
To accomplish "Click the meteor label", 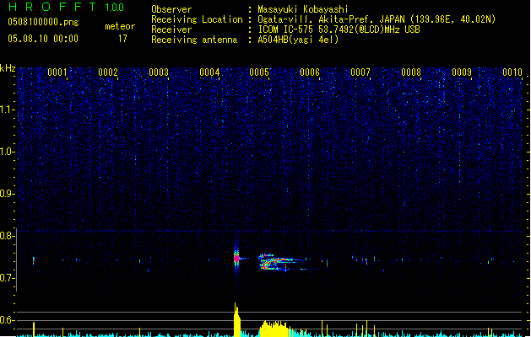I will point(120,26).
